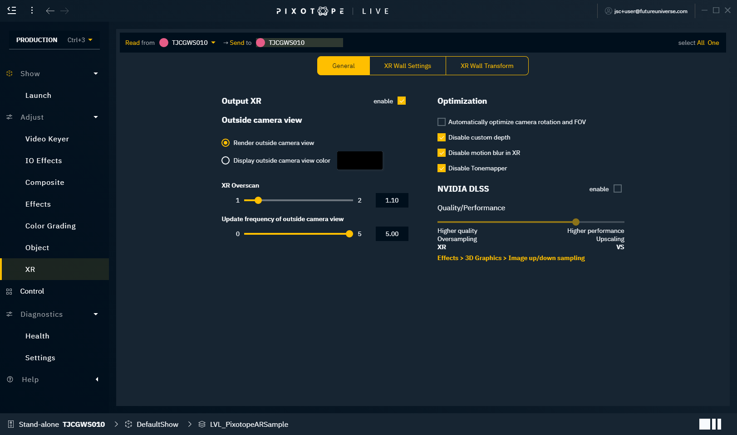Click the Stand-alone machine icon
The width and height of the screenshot is (737, 435).
click(11, 424)
